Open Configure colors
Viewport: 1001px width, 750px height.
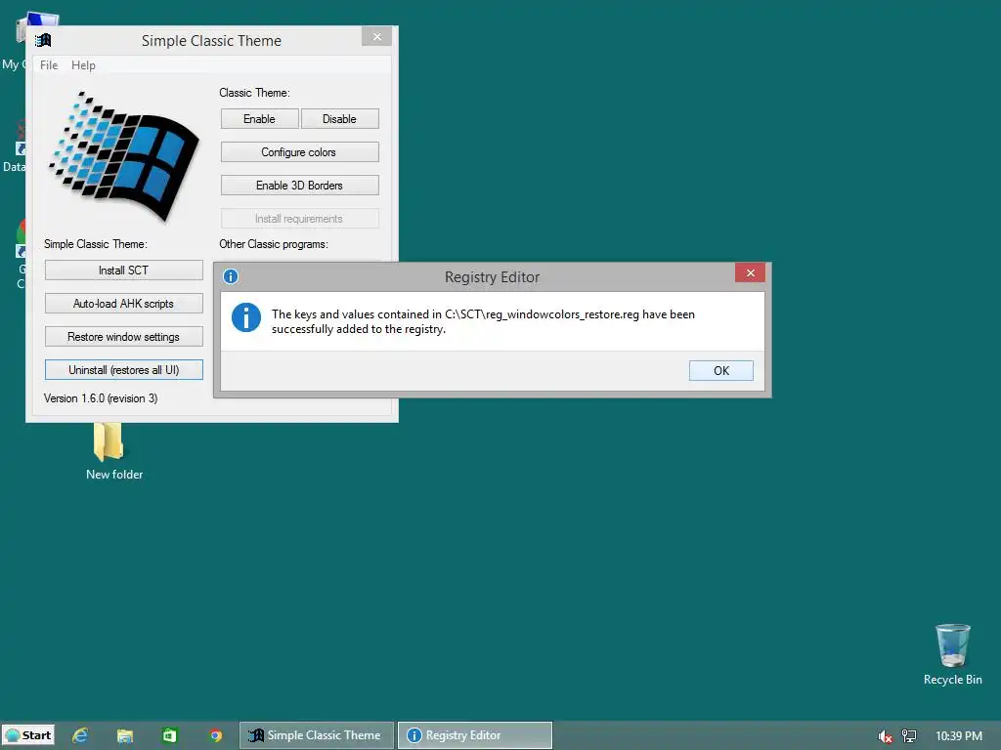click(299, 151)
